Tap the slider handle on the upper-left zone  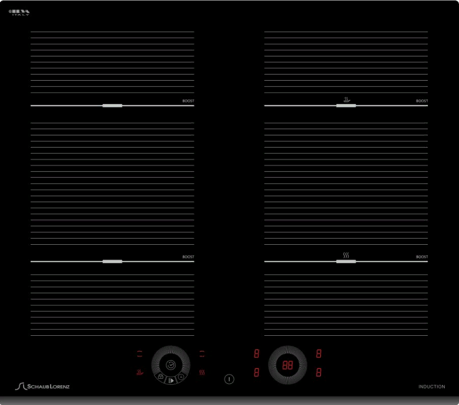(x=112, y=106)
